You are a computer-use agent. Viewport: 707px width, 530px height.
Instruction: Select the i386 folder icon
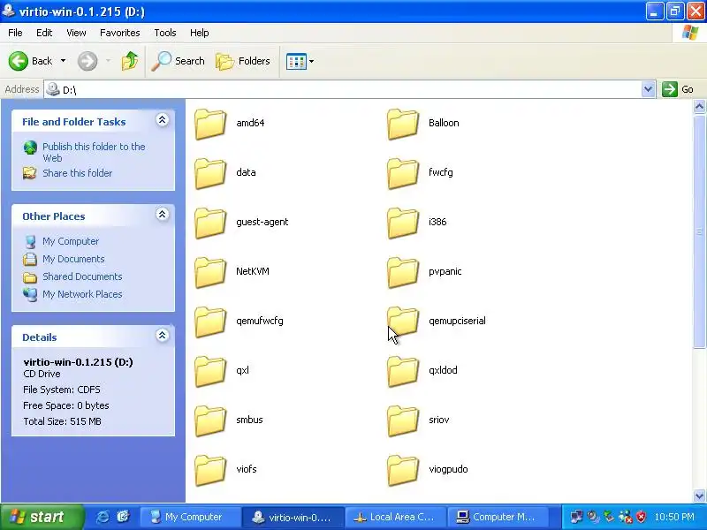click(403, 223)
